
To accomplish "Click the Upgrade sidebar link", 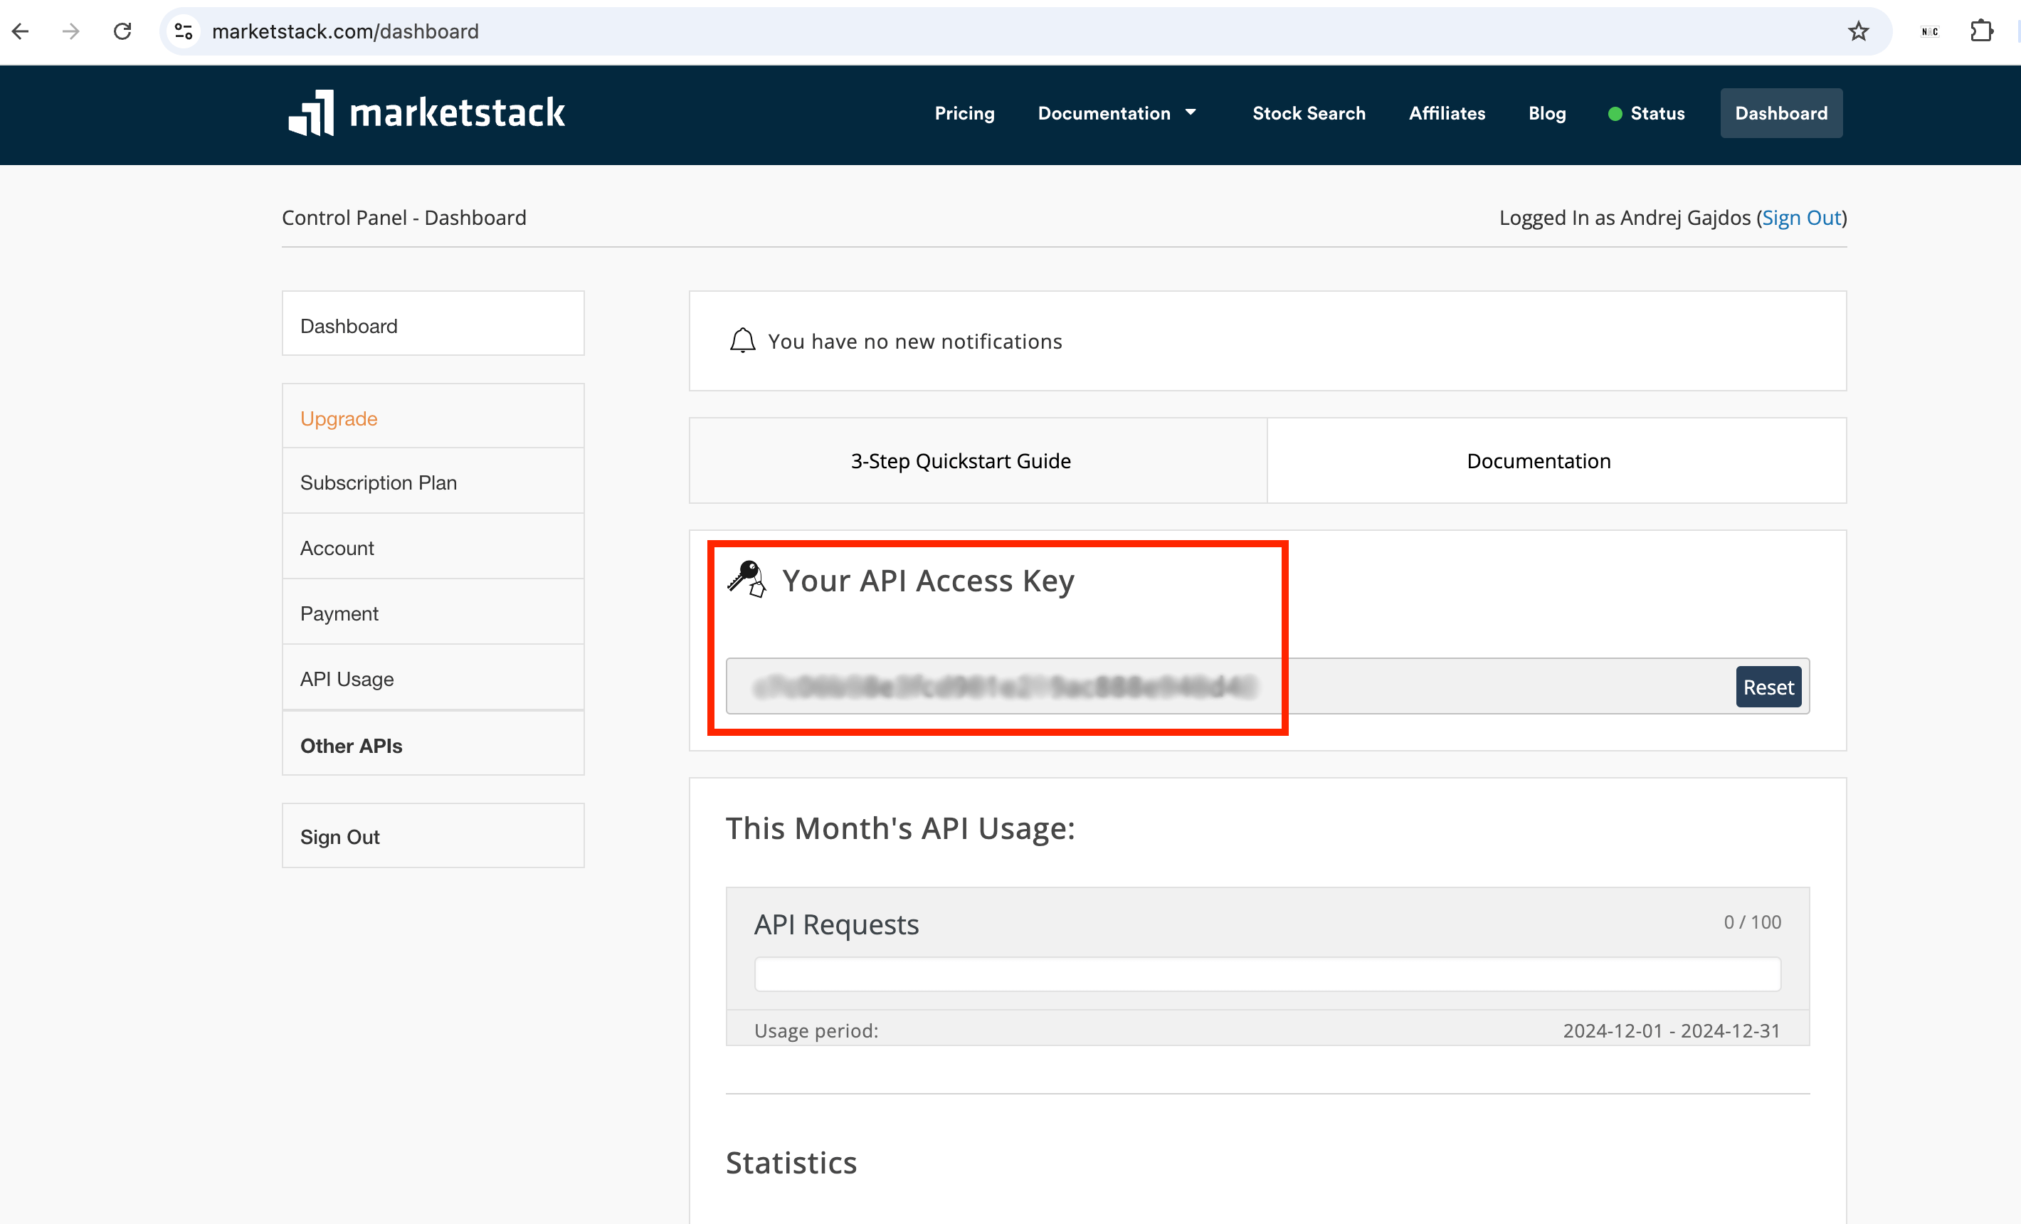I will [x=339, y=417].
